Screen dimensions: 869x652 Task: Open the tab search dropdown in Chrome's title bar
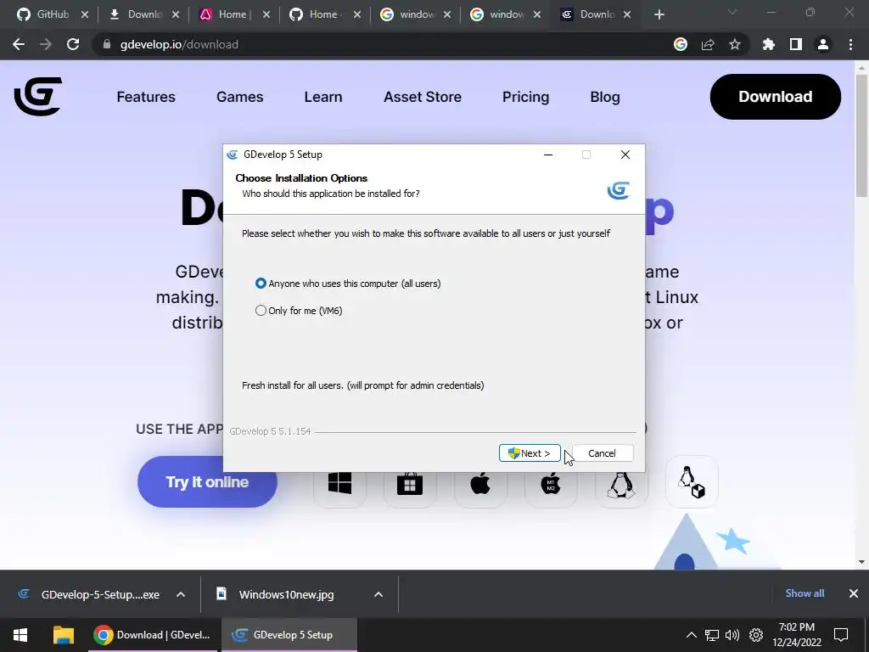pyautogui.click(x=732, y=12)
